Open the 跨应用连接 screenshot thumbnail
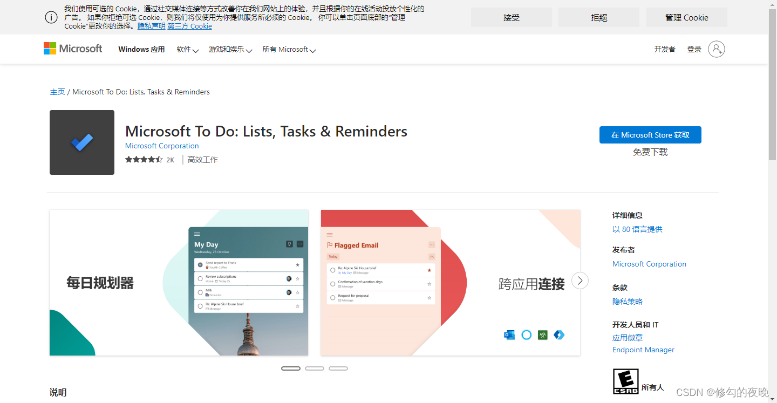Image resolution: width=777 pixels, height=403 pixels. (x=451, y=283)
